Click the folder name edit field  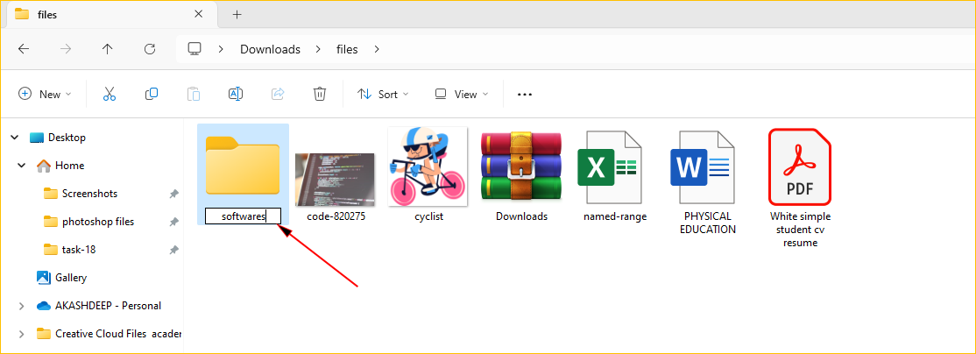pos(243,216)
